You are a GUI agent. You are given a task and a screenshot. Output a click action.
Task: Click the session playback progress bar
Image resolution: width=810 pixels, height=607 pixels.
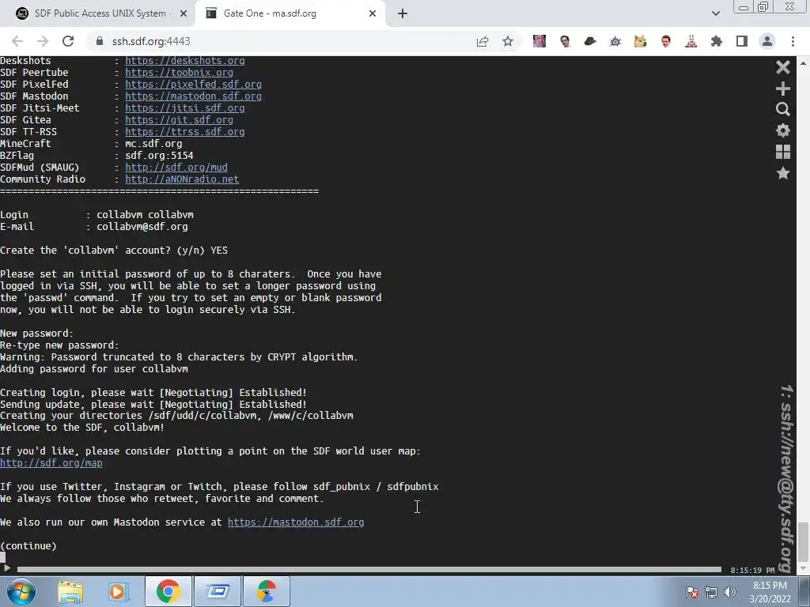click(x=369, y=569)
